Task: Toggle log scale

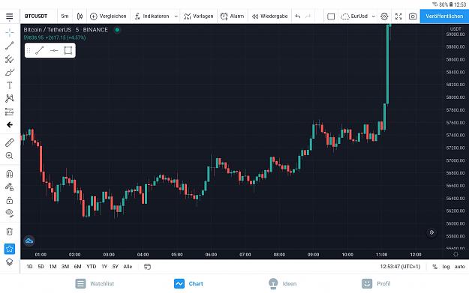Action: coord(446,267)
